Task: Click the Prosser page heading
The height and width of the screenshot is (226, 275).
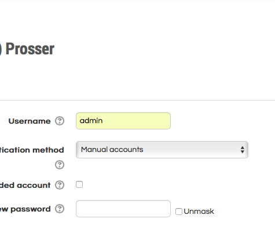Action: tap(30, 49)
